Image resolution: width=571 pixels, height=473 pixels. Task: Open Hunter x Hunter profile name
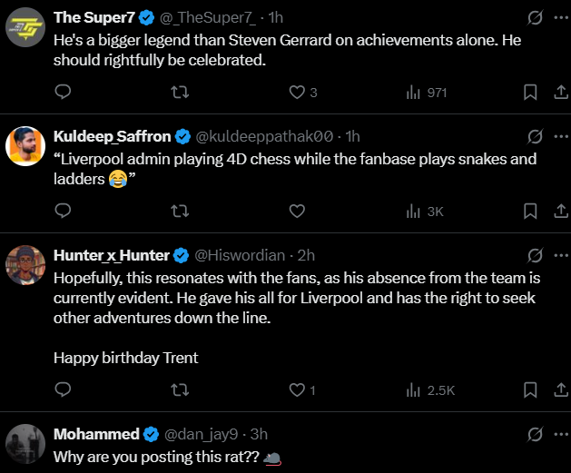(111, 255)
